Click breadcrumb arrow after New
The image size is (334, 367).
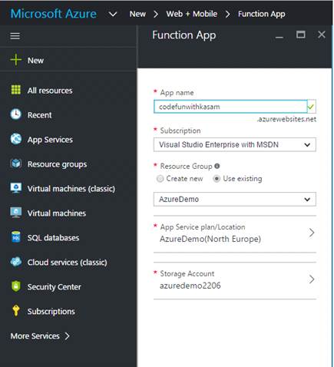(156, 14)
